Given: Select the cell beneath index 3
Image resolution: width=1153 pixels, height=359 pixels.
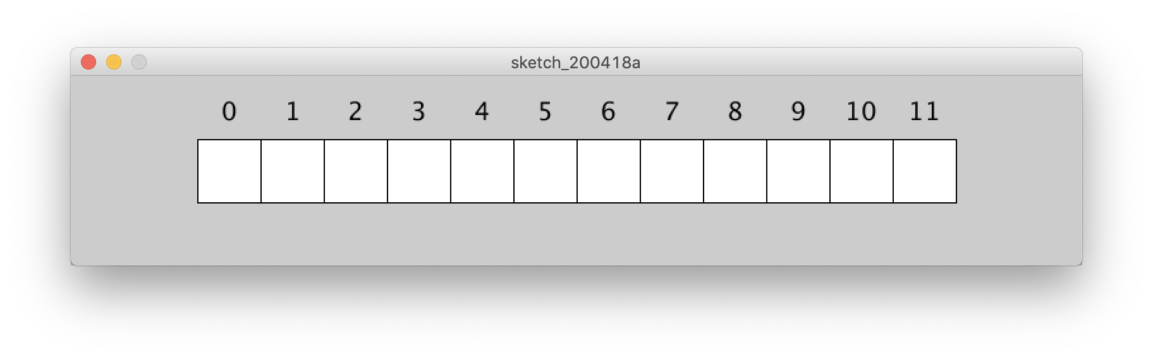Looking at the screenshot, I should pyautogui.click(x=419, y=171).
